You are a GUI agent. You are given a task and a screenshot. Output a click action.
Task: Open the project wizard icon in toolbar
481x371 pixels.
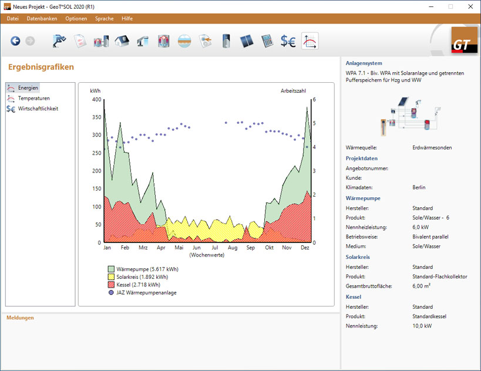(x=58, y=41)
